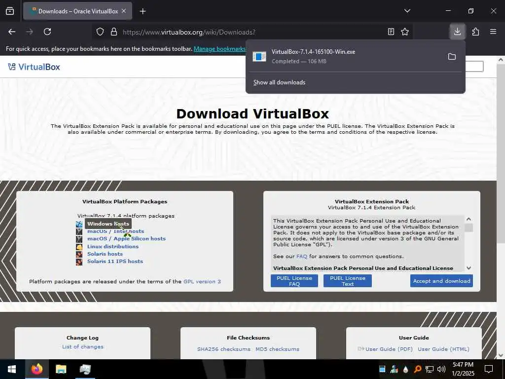Click the URL address bar
Screen dimensions: 505x379
(x=251, y=32)
